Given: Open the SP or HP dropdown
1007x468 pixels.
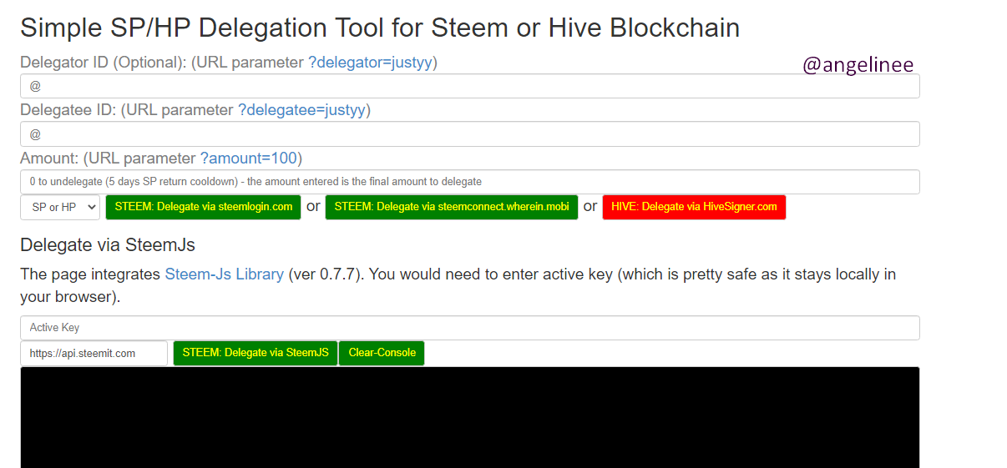Looking at the screenshot, I should coord(60,208).
